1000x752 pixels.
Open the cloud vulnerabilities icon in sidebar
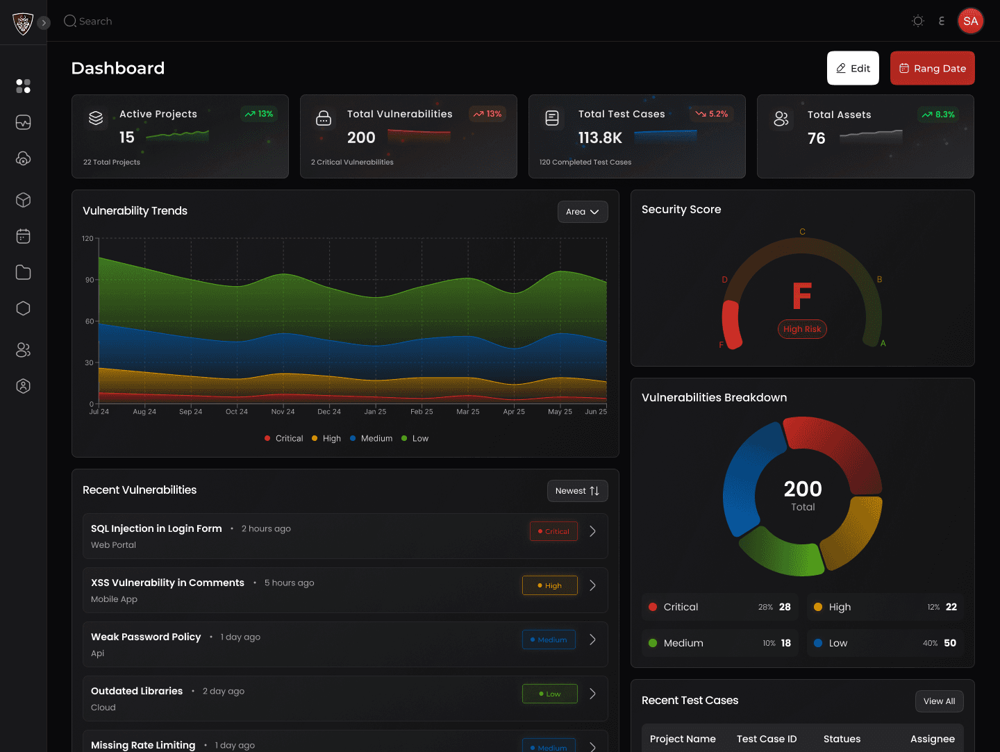pyautogui.click(x=23, y=158)
